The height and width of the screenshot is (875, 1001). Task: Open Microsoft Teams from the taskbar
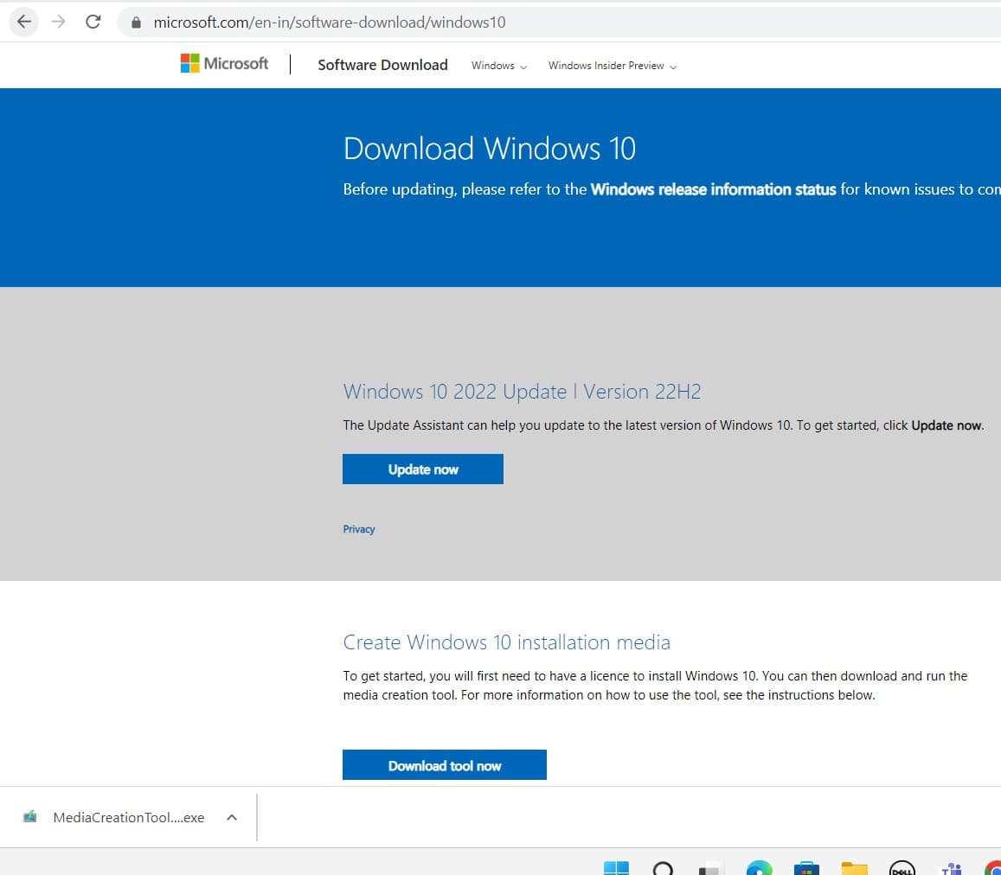[950, 867]
